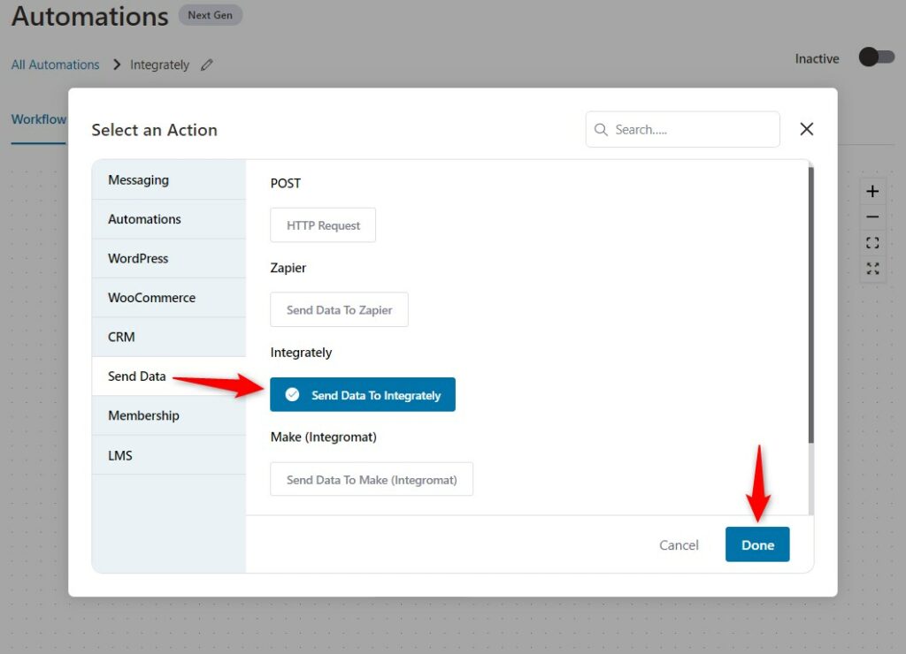Click into the Search field
The width and height of the screenshot is (906, 654).
[x=683, y=129]
